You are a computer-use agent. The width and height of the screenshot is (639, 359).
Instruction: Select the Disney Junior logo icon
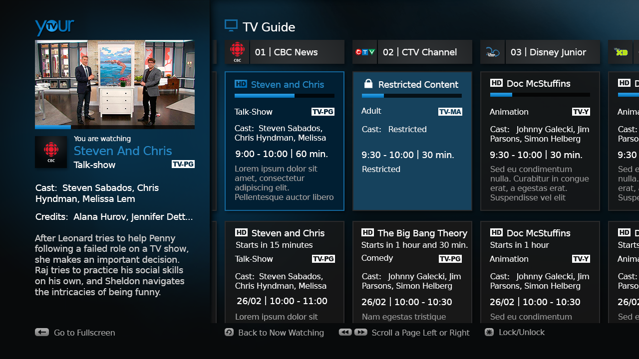tap(493, 52)
